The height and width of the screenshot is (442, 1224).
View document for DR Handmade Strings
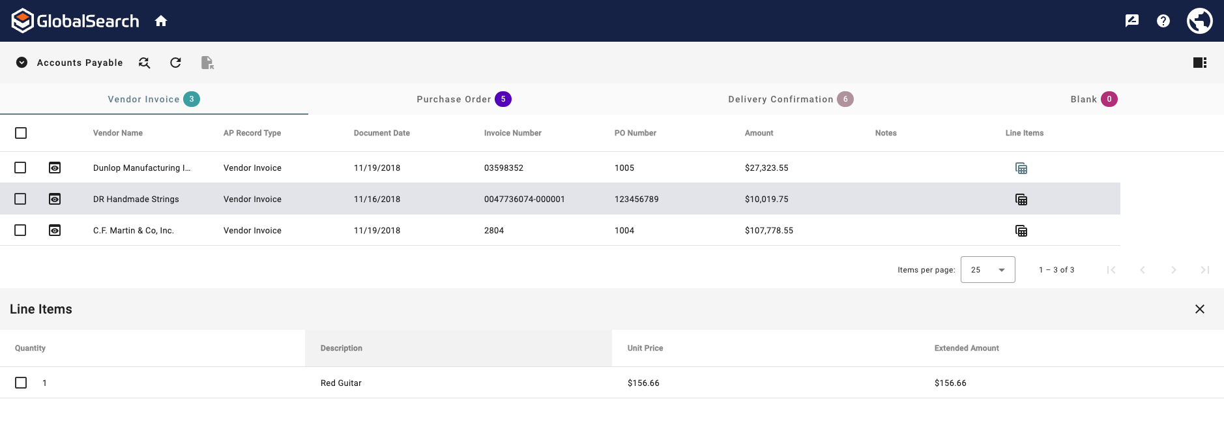55,199
